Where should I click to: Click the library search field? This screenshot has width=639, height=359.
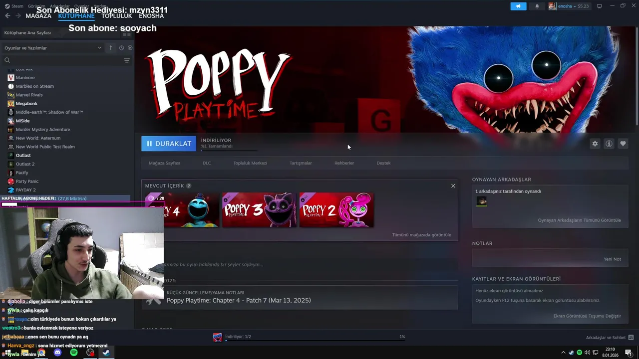click(62, 60)
